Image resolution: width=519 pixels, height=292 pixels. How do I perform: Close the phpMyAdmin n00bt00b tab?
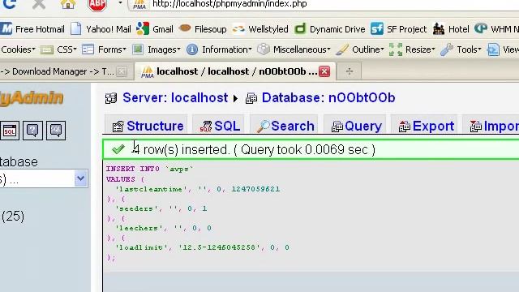(324, 71)
